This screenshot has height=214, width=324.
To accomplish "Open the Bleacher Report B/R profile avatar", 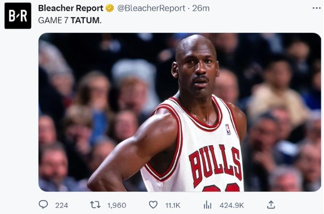I will click(x=18, y=16).
